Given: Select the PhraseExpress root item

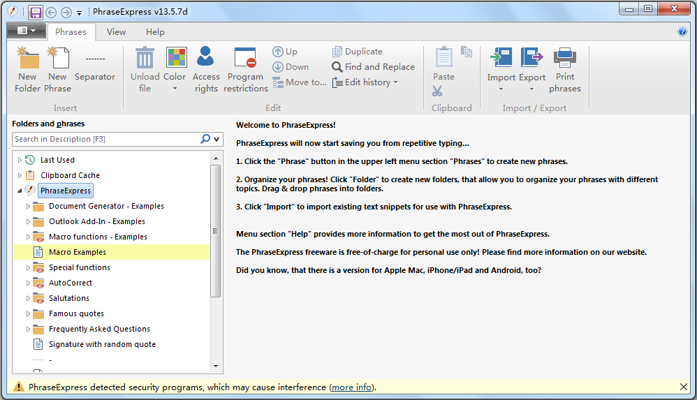Looking at the screenshot, I should [66, 191].
